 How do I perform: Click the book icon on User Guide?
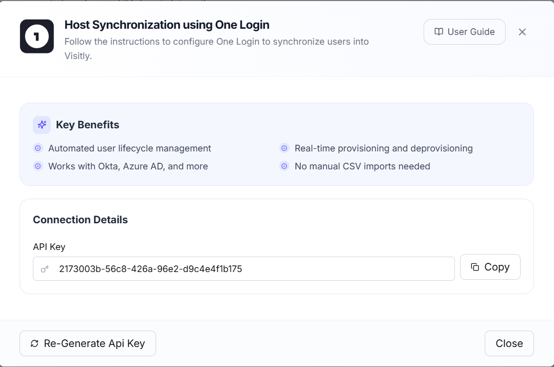tap(438, 32)
